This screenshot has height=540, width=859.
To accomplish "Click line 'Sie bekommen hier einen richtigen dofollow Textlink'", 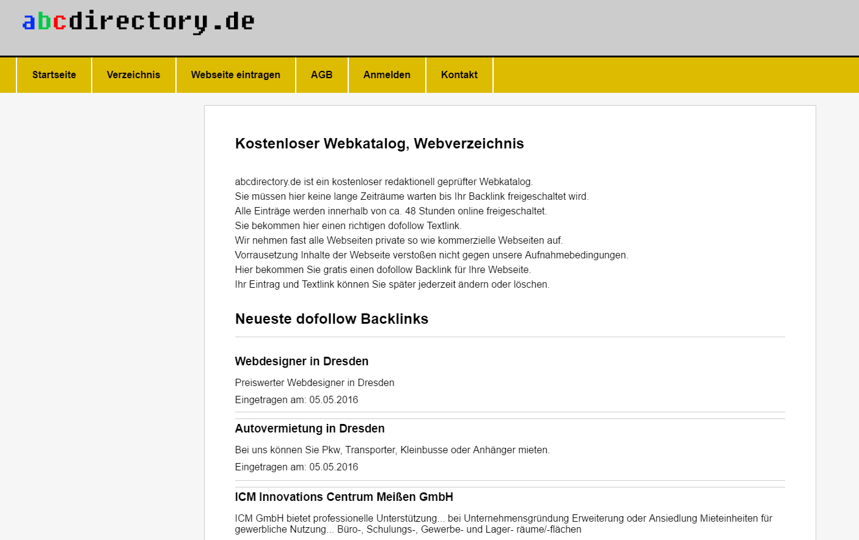I will click(x=348, y=225).
